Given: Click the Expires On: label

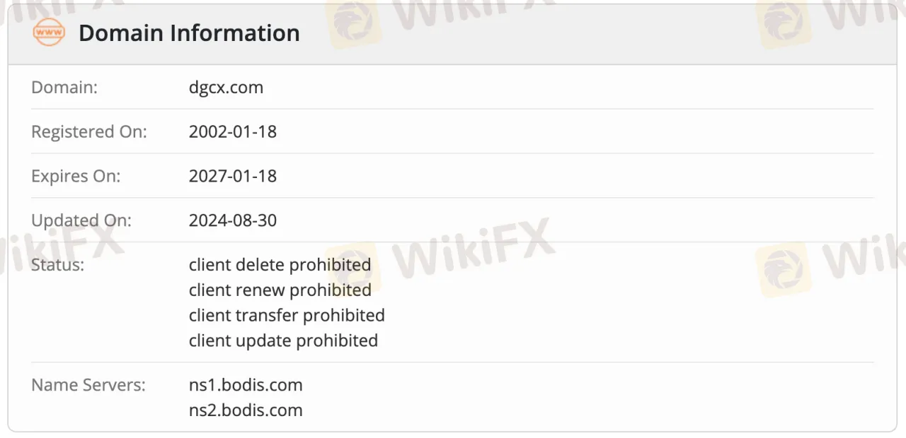Looking at the screenshot, I should point(76,176).
